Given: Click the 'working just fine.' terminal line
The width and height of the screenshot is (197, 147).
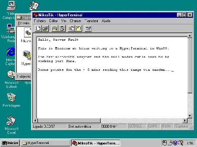Looking at the screenshot, I should (57, 61).
